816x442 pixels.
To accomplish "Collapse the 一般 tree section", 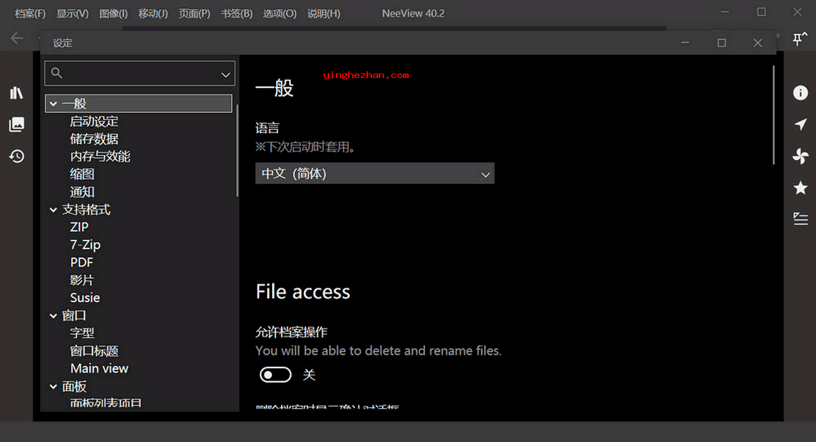I will [x=53, y=104].
